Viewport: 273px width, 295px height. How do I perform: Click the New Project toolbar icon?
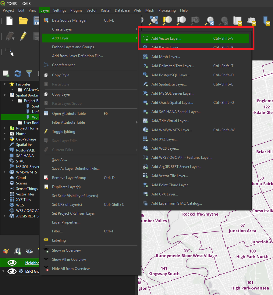(9, 20)
